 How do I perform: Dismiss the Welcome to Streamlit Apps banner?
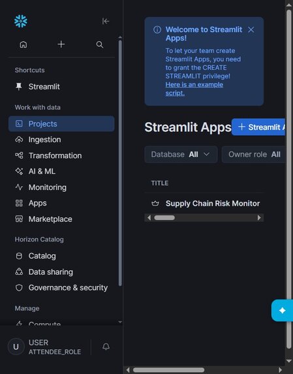pyautogui.click(x=251, y=29)
